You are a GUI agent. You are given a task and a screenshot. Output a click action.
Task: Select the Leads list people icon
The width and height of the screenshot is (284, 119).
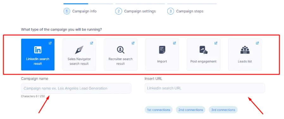[x=245, y=50]
